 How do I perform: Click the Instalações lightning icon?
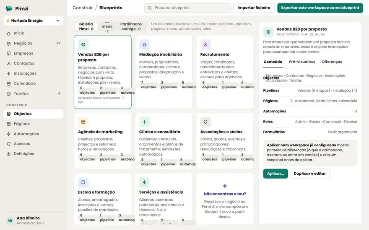[x=9, y=74]
